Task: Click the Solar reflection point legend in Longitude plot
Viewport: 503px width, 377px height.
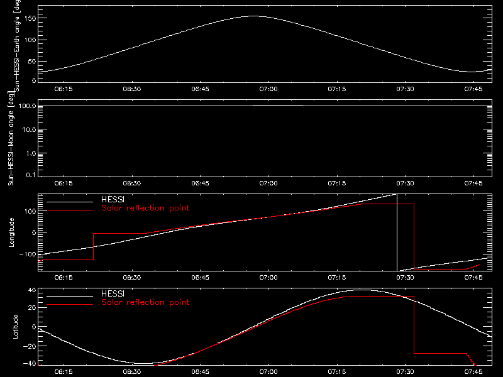Action: click(145, 208)
